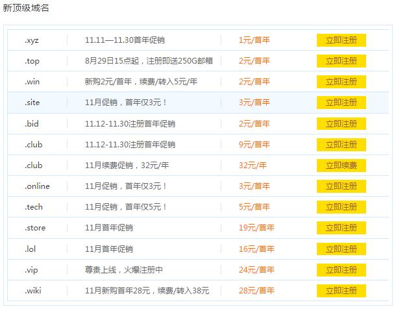This screenshot has width=396, height=309.
Task: Click 立即注册 for the .vip domain
Action: click(x=341, y=269)
